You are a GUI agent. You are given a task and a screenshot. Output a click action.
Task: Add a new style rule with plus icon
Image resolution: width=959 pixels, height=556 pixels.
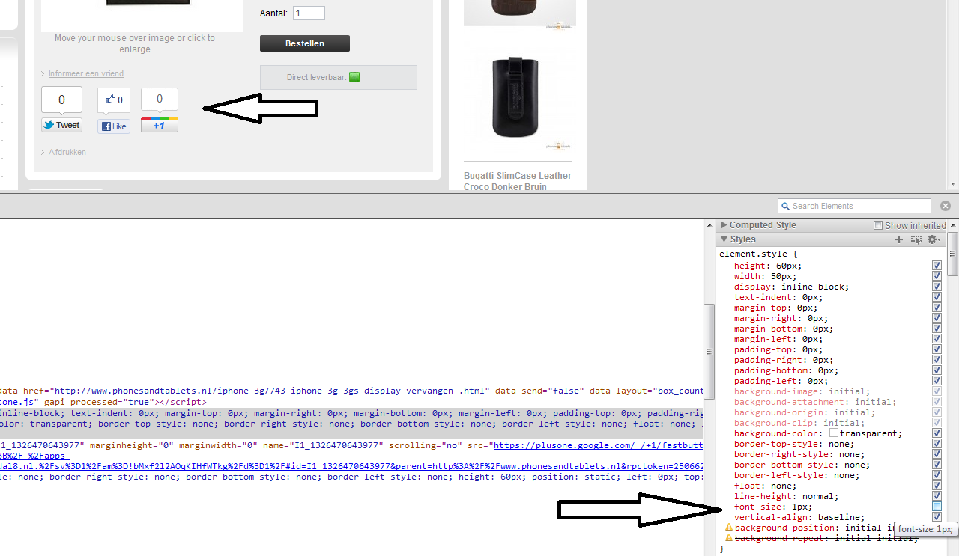(899, 239)
